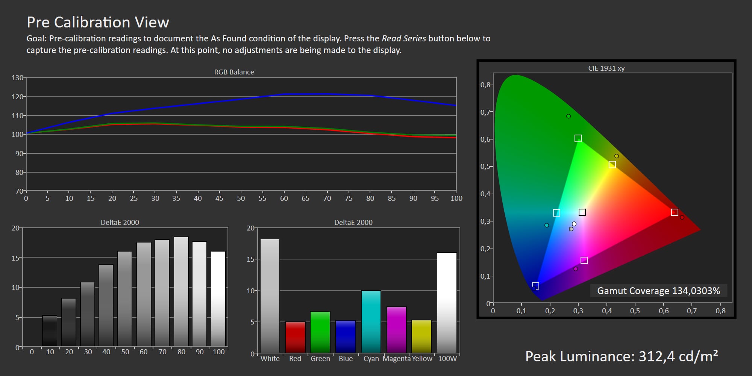Select the Red DeltaE color bar
752x376 pixels.
(x=295, y=337)
